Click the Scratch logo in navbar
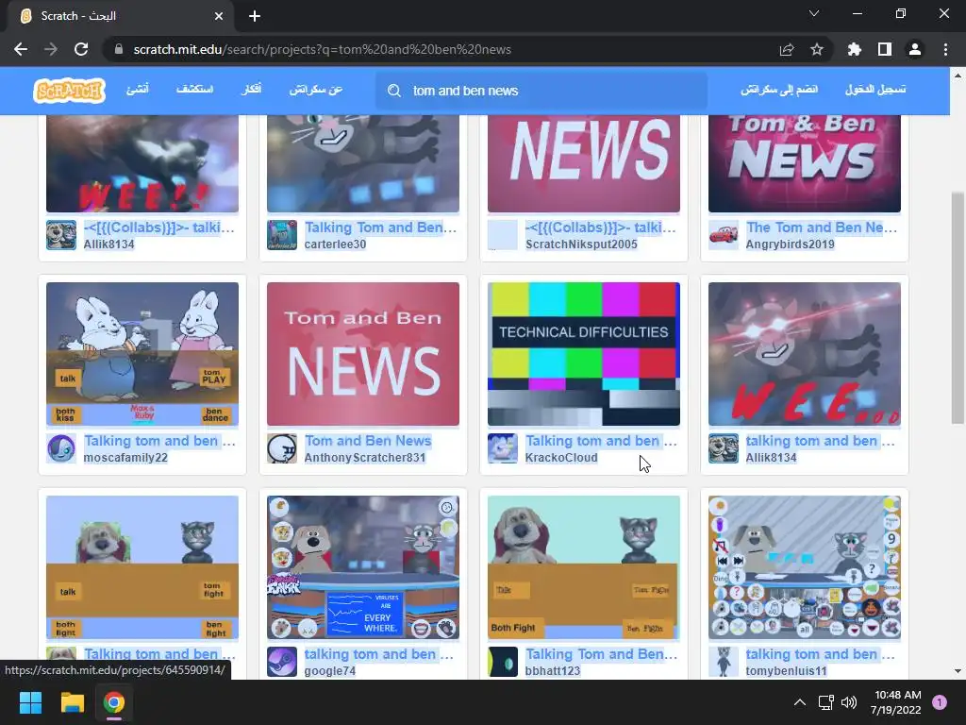 (69, 91)
